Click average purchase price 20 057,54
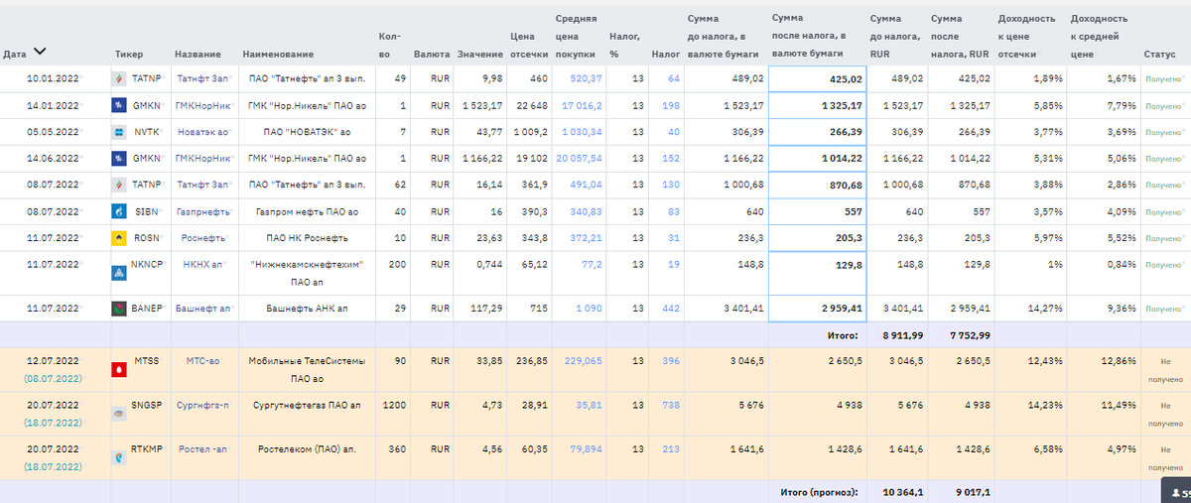Screen dimensions: 1191x503 point(578,159)
